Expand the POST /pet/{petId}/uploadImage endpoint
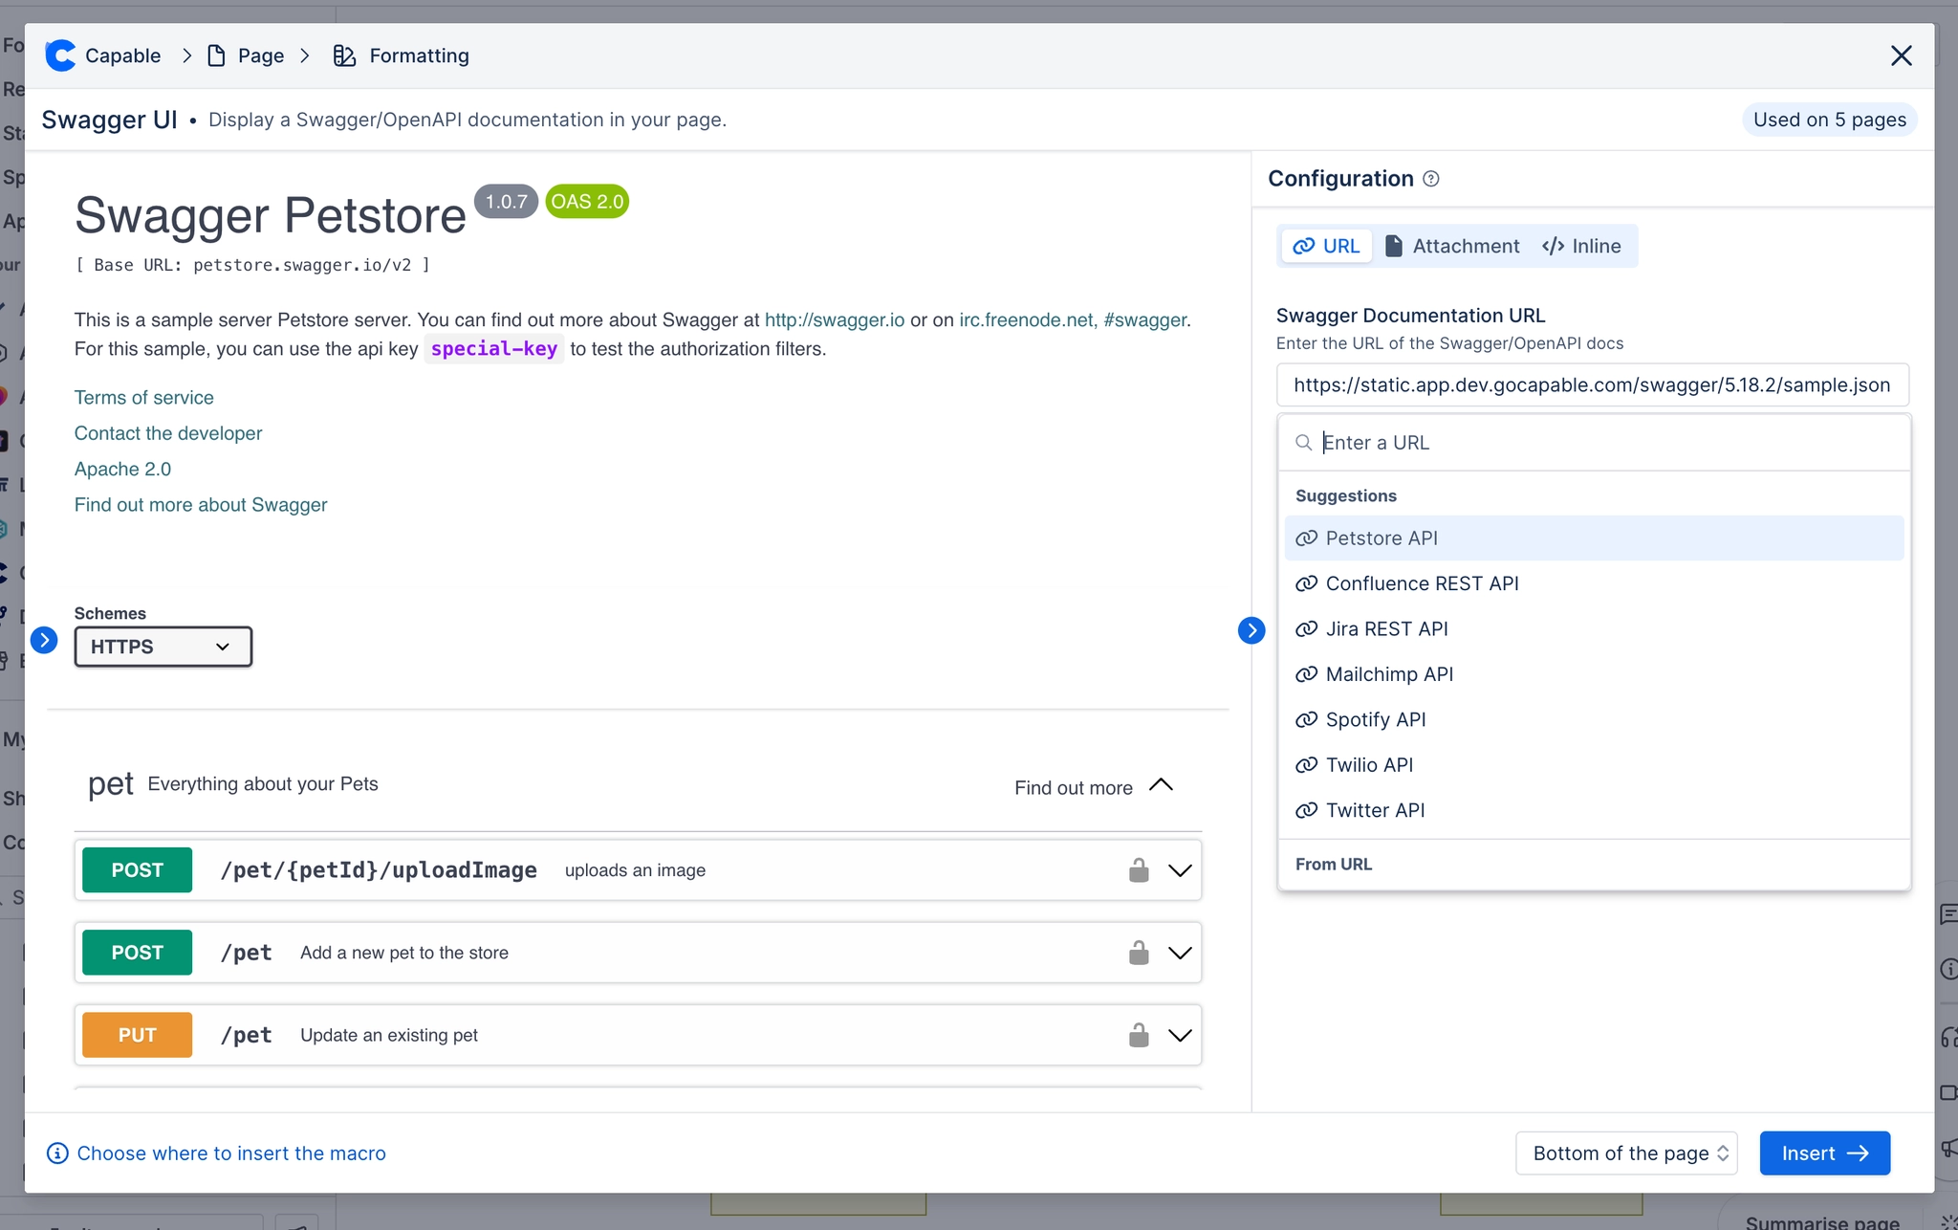The image size is (1958, 1230). coord(1180,870)
